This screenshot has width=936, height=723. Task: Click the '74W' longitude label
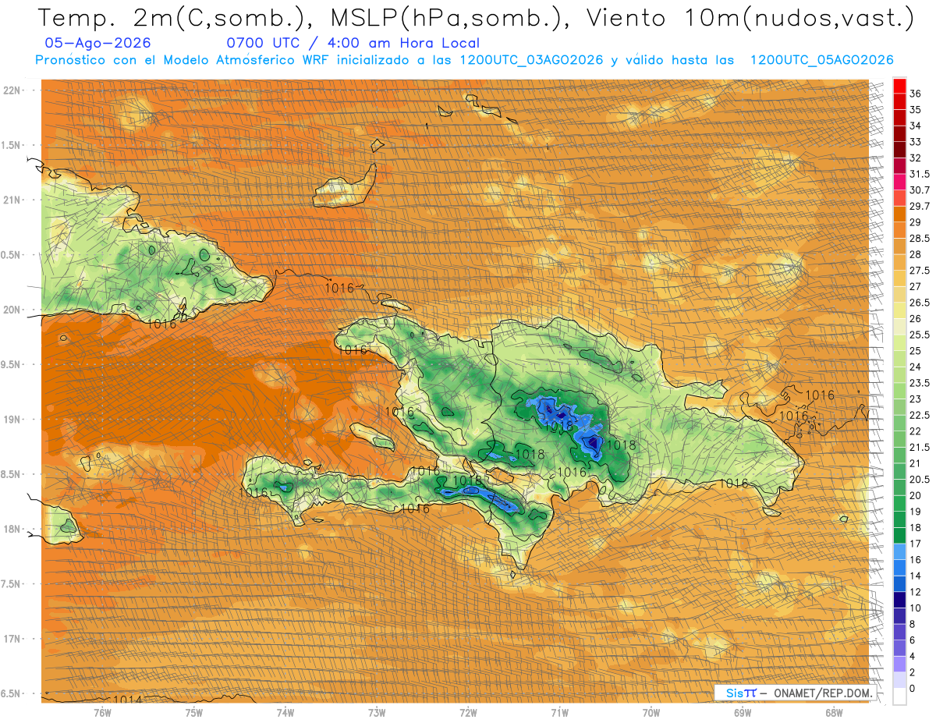coord(285,712)
